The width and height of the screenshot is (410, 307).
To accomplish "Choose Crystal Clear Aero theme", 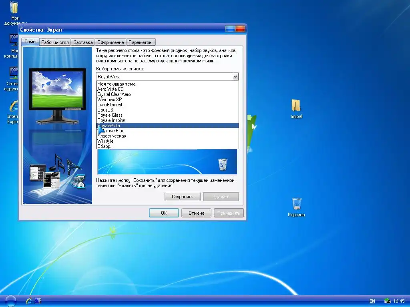I will (x=168, y=94).
